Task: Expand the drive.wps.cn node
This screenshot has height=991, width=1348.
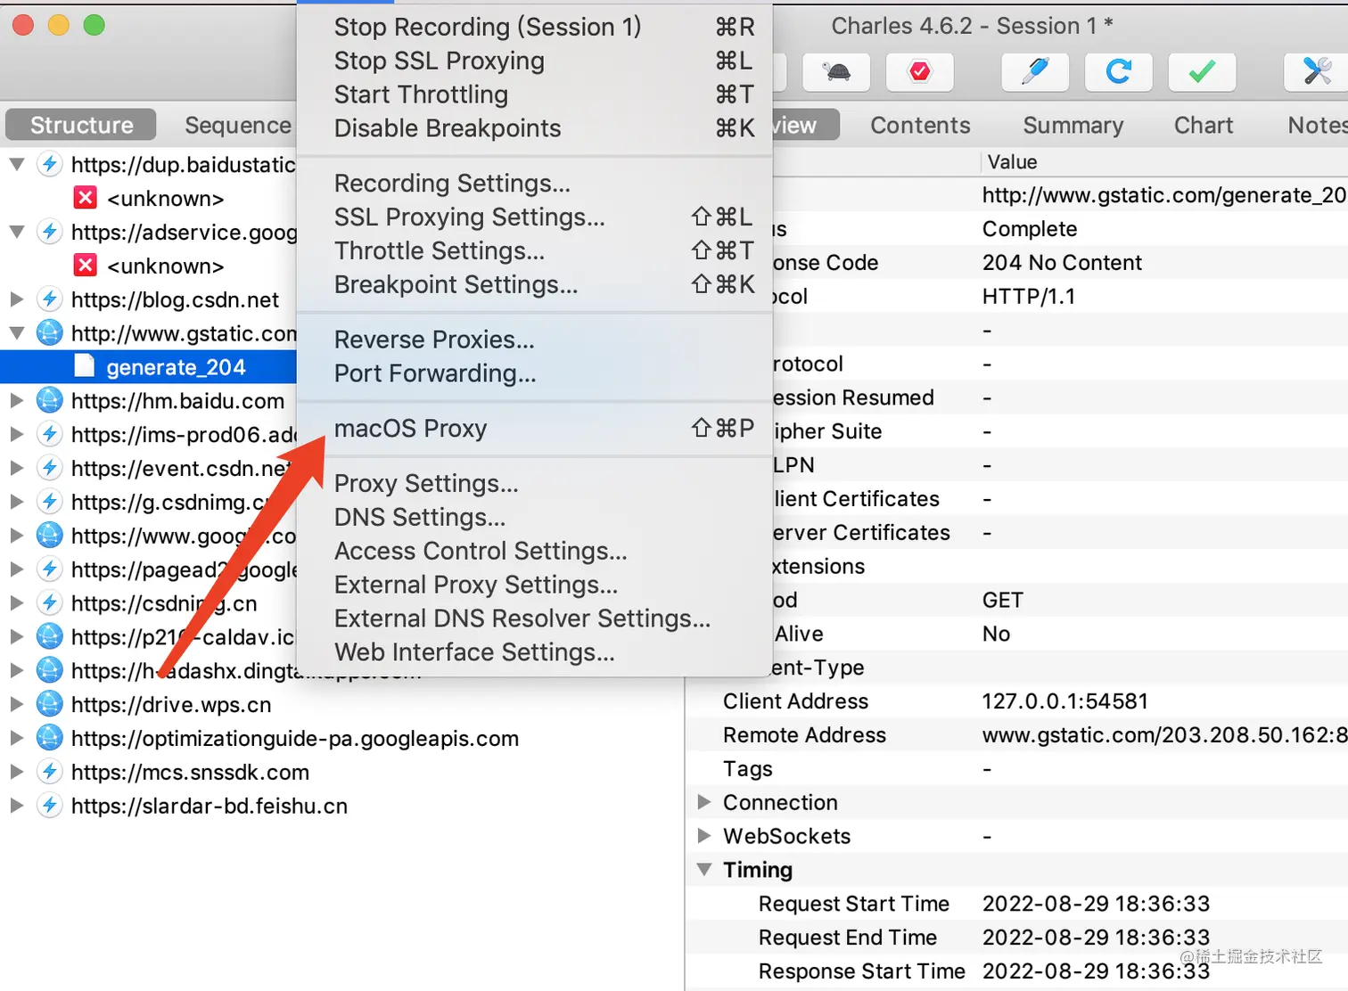Action: tap(17, 704)
